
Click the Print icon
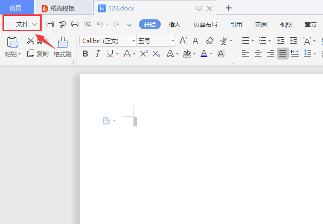point(75,24)
